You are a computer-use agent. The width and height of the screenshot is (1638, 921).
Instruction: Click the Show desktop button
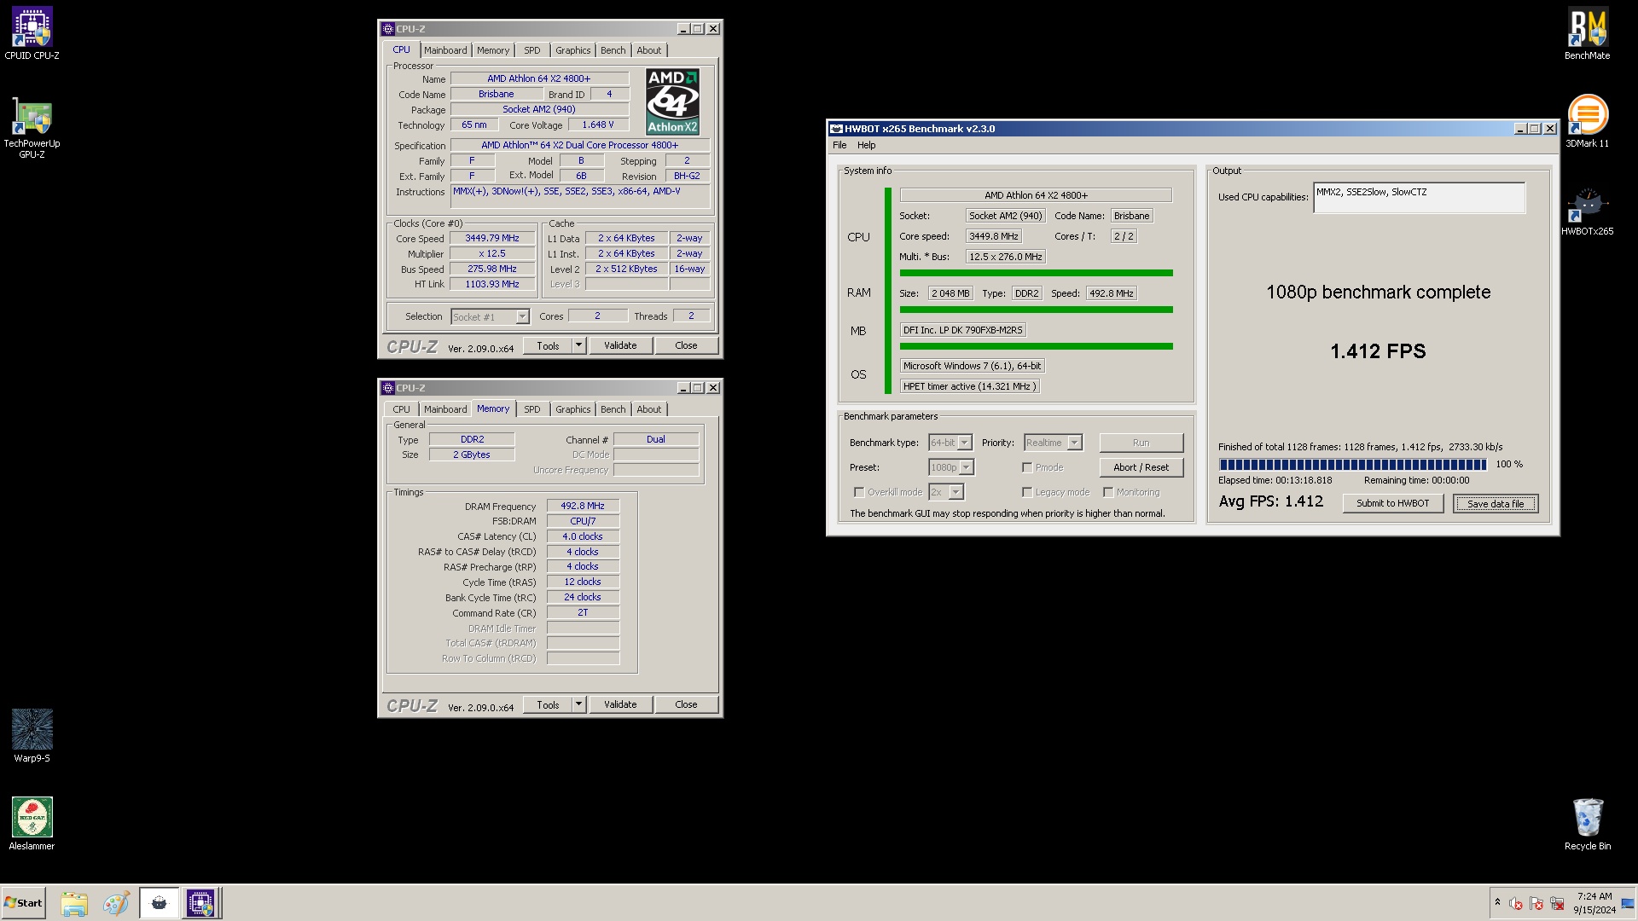(x=1629, y=903)
